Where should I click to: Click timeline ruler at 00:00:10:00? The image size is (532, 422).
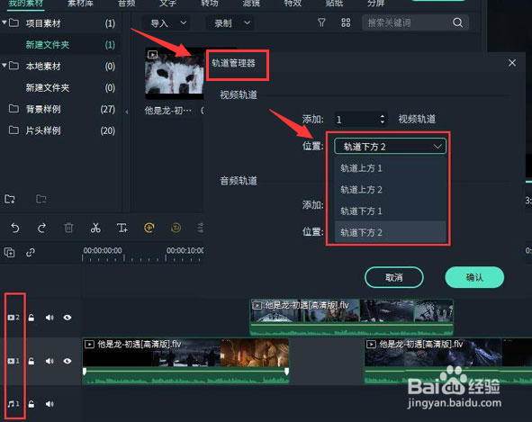pos(185,251)
